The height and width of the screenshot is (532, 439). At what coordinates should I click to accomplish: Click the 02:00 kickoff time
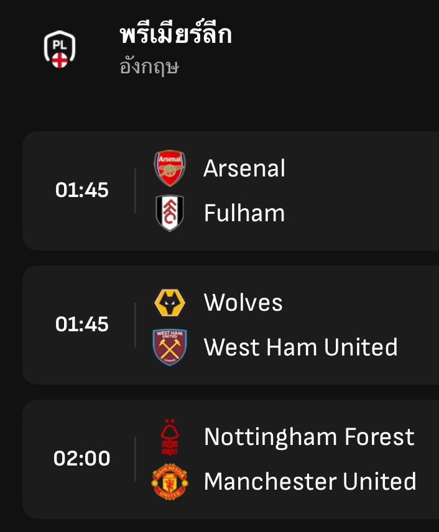(81, 459)
